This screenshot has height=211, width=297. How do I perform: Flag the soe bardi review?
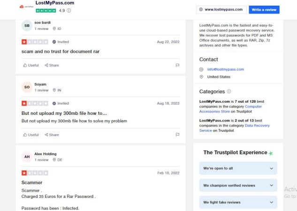177,65
